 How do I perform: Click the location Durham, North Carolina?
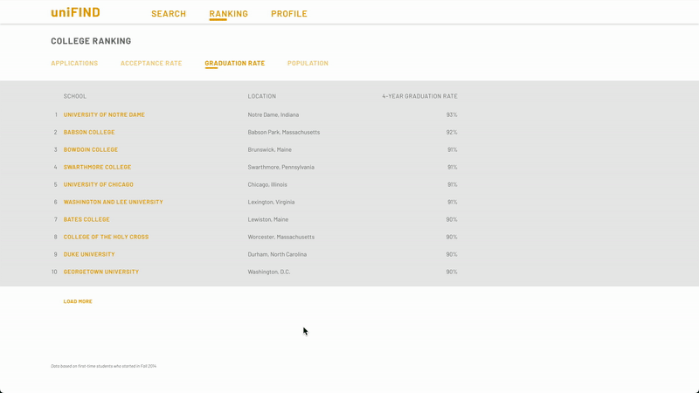pos(277,254)
